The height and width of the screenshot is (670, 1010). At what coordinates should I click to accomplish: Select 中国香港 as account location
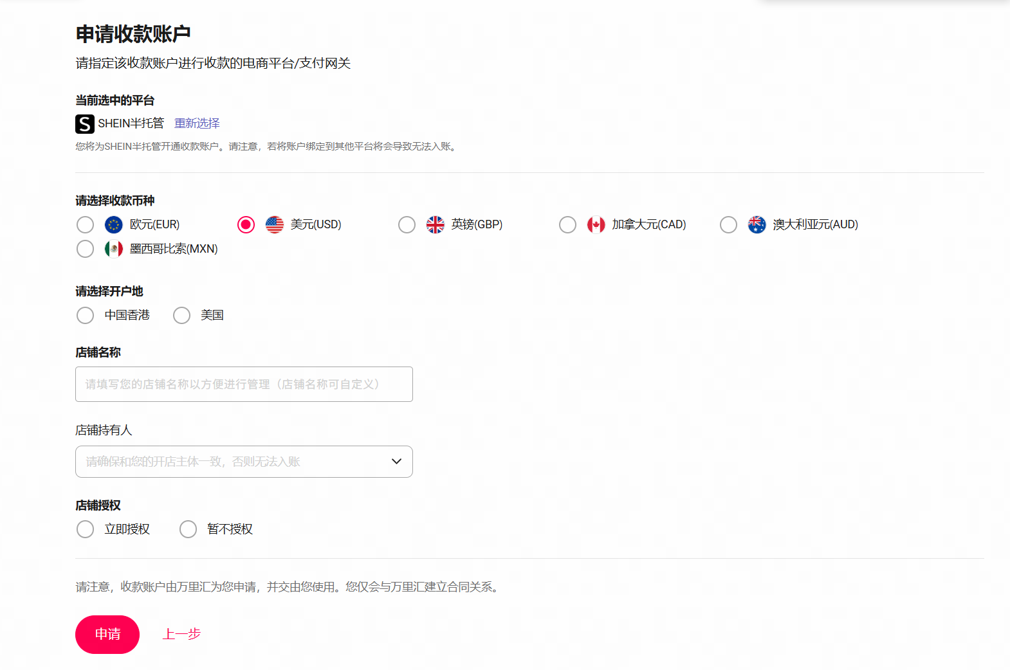click(85, 315)
